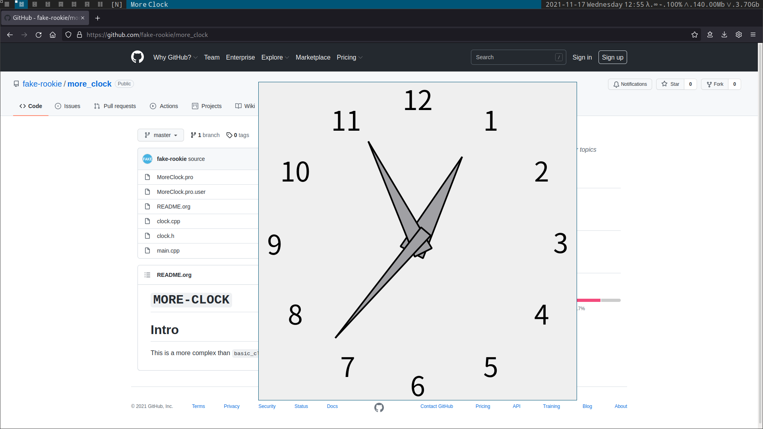Click Sign up button
The image size is (763, 429).
coord(613,57)
